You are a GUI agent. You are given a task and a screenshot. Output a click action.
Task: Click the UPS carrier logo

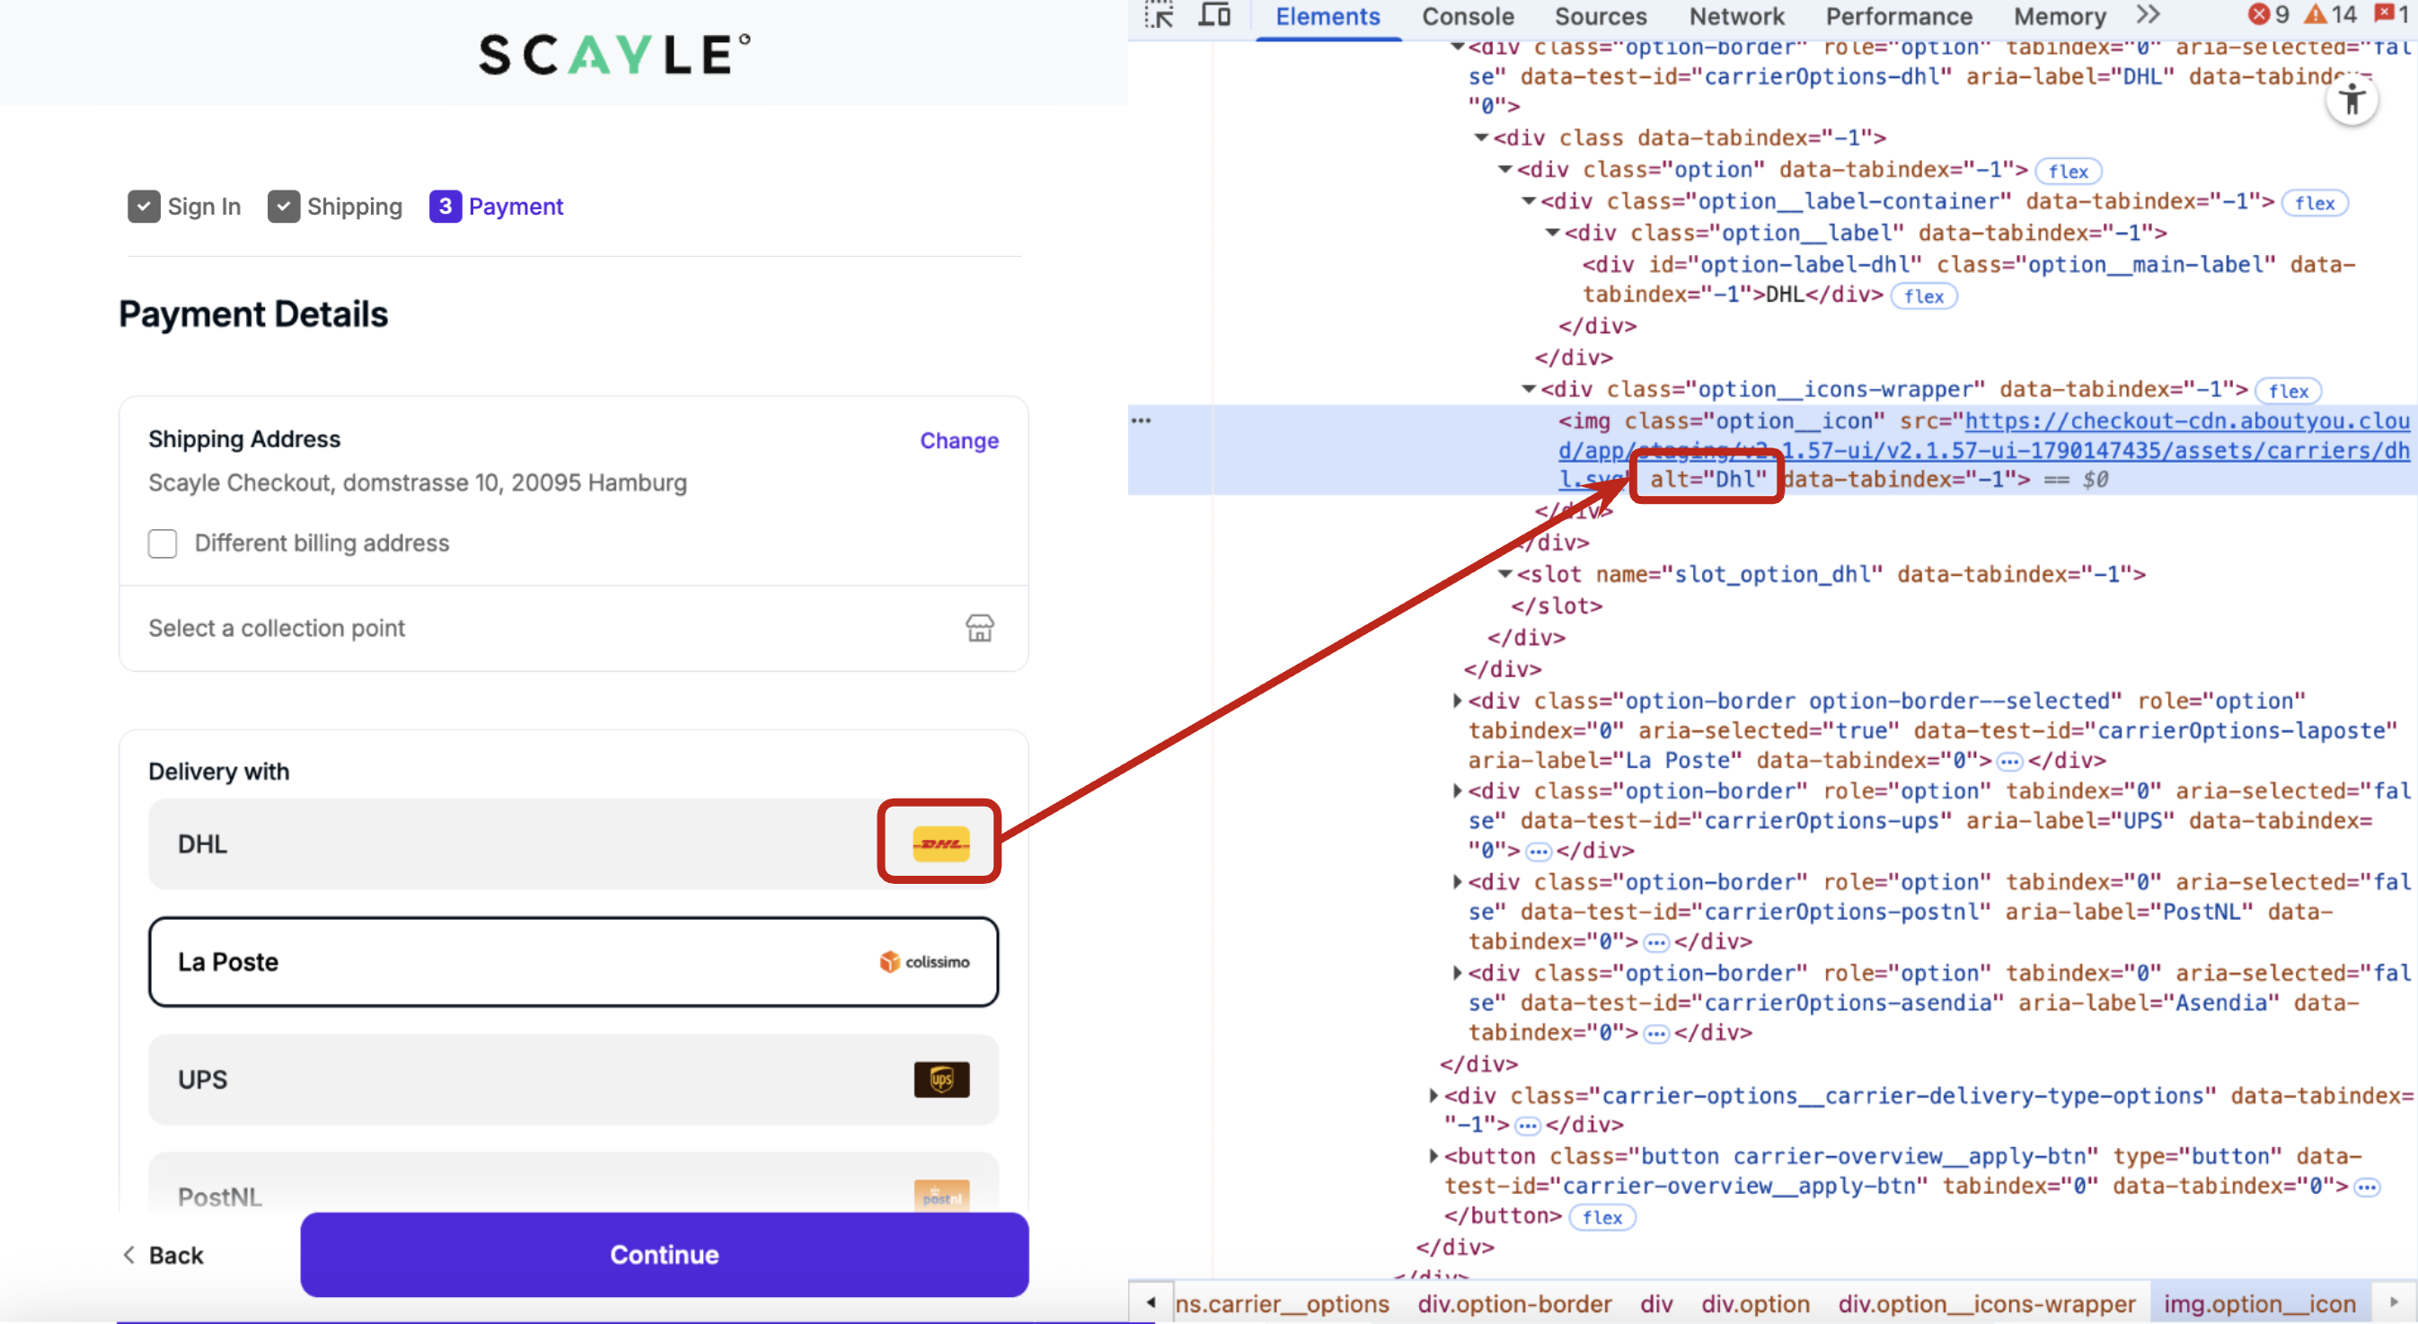pos(940,1079)
